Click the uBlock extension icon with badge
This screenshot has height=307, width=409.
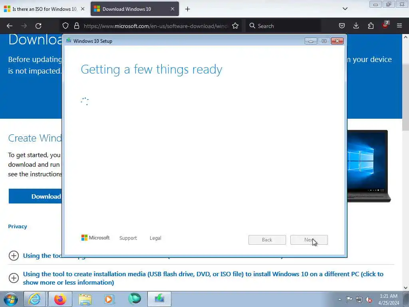(385, 25)
